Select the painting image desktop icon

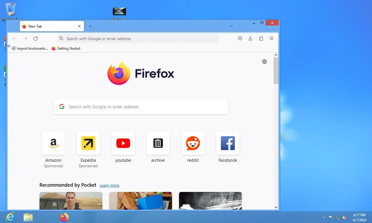coord(119,13)
